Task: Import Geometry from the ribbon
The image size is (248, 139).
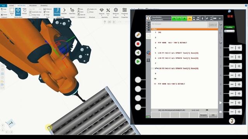Action: [x=72, y=11]
